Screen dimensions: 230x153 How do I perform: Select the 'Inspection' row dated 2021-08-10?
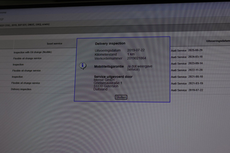coord(17,77)
